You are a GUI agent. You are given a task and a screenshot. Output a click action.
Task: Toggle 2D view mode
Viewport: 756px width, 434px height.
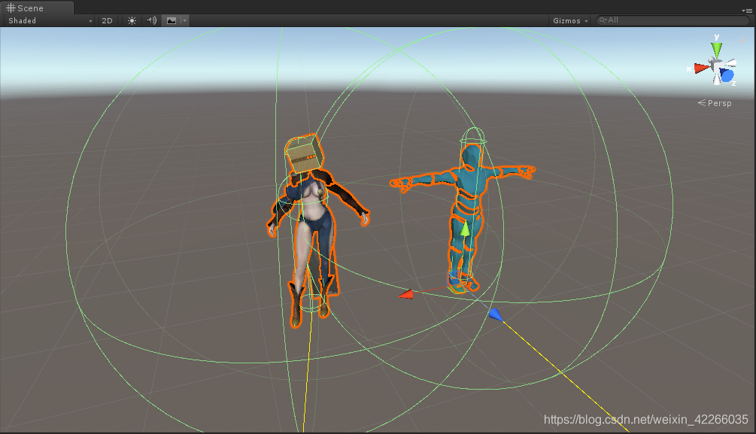pos(107,21)
